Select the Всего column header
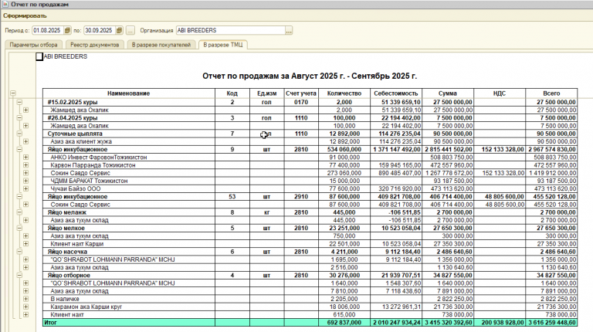 coord(551,93)
